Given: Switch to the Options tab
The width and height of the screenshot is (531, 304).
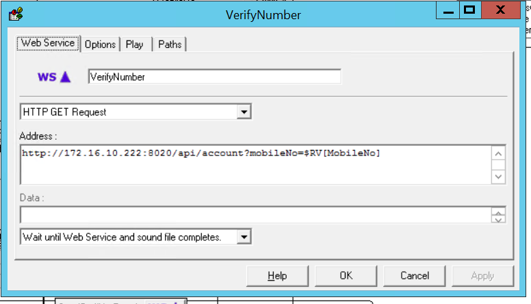Looking at the screenshot, I should (x=100, y=45).
